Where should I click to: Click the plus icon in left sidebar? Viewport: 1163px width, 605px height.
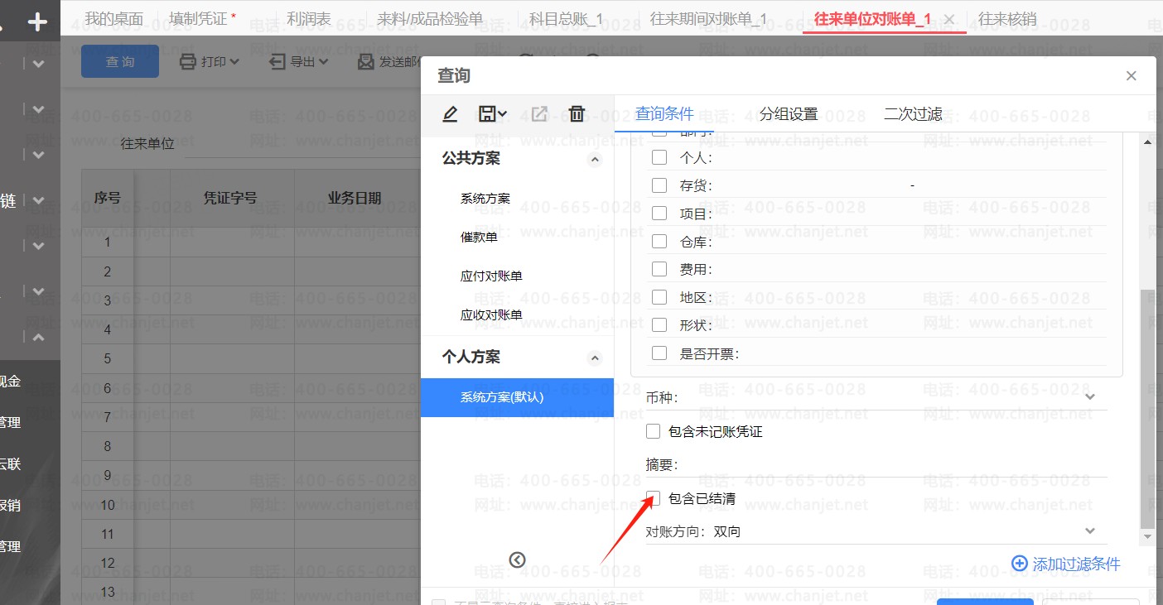[37, 22]
